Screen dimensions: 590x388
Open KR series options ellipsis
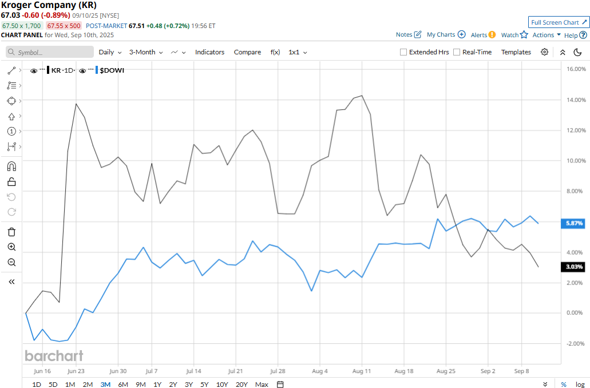click(42, 70)
